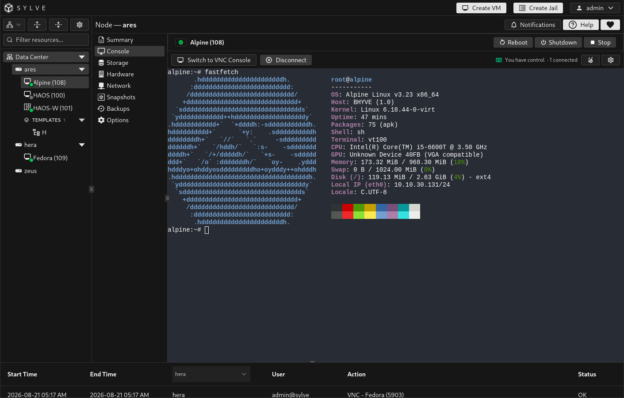Click the Hardware chip icon

[101, 74]
